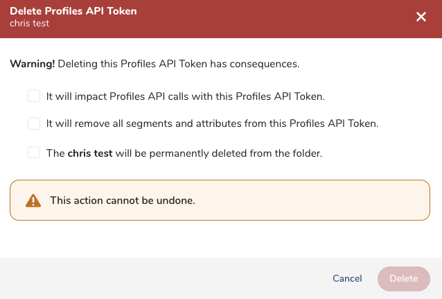This screenshot has width=442, height=299.
Task: Click the bold 'Warning!' word
Action: pos(32,64)
